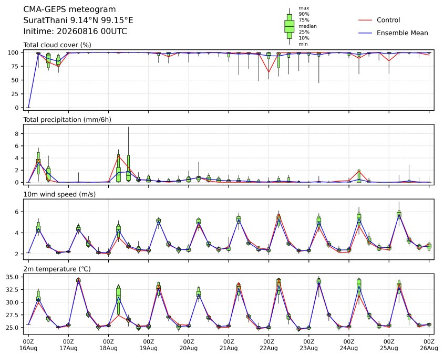Viewport: 444px width, 357px height.
Task: Click the "00Z 18Aug" x-axis label
Action: tap(108, 344)
